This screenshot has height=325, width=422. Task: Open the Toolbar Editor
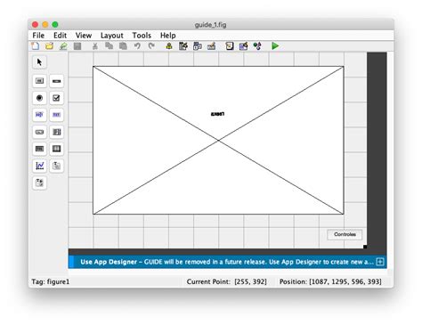pos(211,46)
